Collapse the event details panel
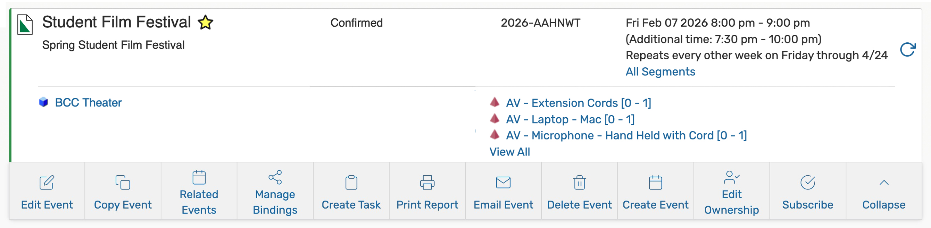 (884, 192)
